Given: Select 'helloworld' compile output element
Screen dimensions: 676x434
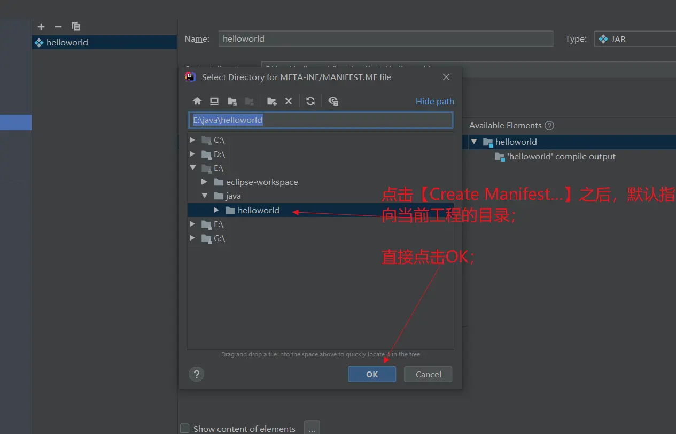Looking at the screenshot, I should click(x=561, y=157).
